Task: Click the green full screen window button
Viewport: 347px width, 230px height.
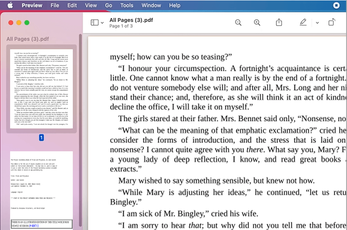Action: [x=27, y=22]
